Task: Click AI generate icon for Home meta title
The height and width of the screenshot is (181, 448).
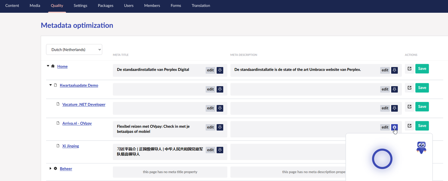Action: pos(220,70)
